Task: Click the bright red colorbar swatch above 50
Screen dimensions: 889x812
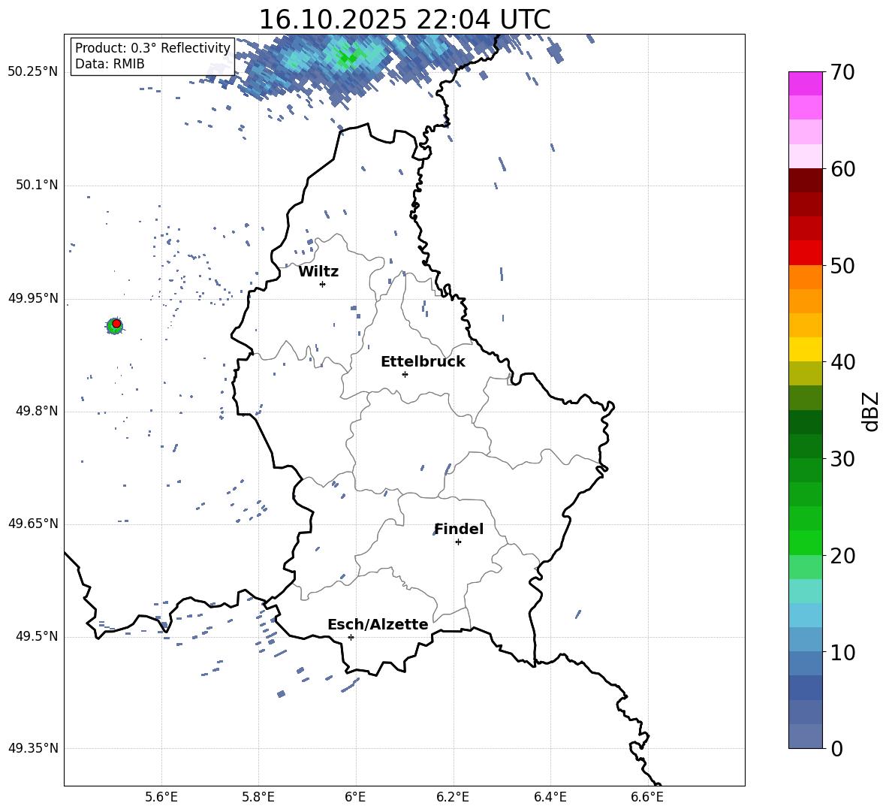Action: (x=805, y=253)
